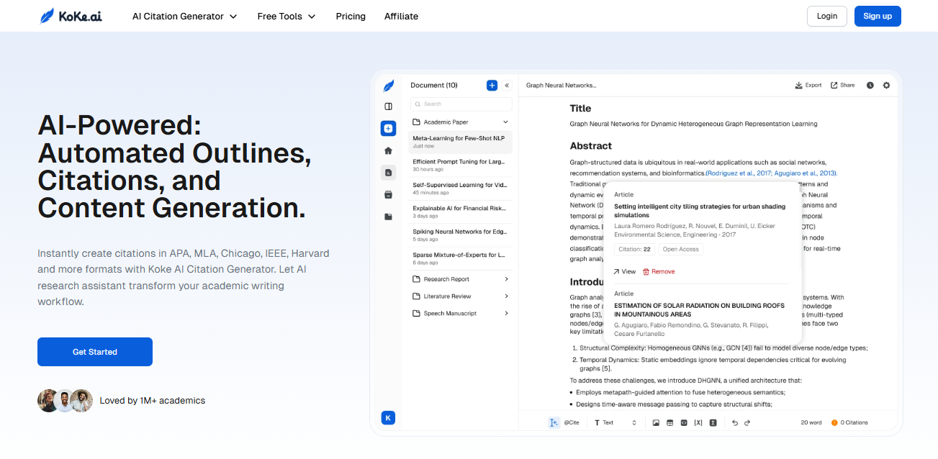The width and height of the screenshot is (938, 459).
Task: Open Explainable AI for Financial Risk… document
Action: pyautogui.click(x=461, y=212)
